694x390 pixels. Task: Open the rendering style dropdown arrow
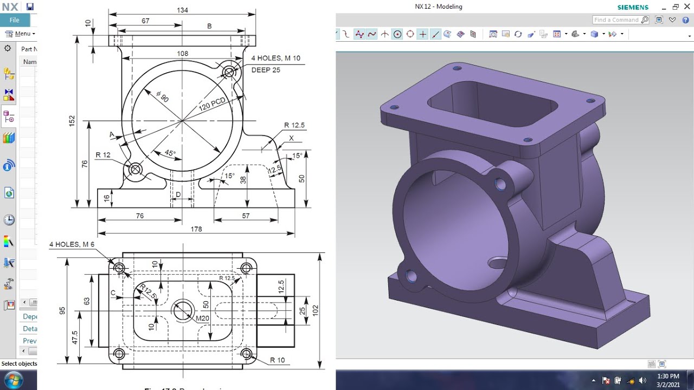tap(584, 34)
